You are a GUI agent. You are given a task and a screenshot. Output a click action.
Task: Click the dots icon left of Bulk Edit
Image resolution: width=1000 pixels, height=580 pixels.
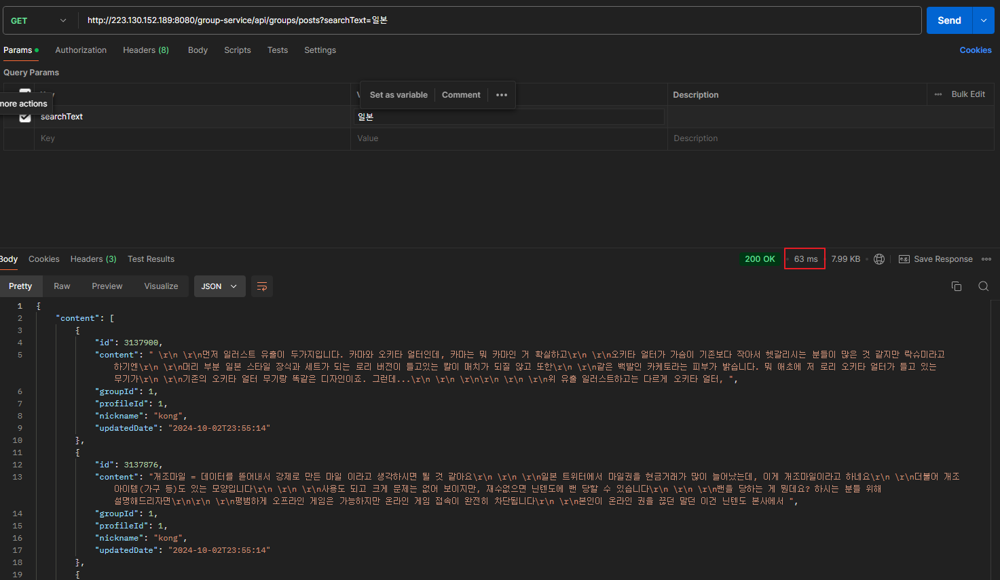click(938, 94)
